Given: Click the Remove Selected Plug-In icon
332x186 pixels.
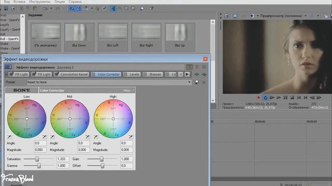Looking at the screenshot, I should pos(204,74).
